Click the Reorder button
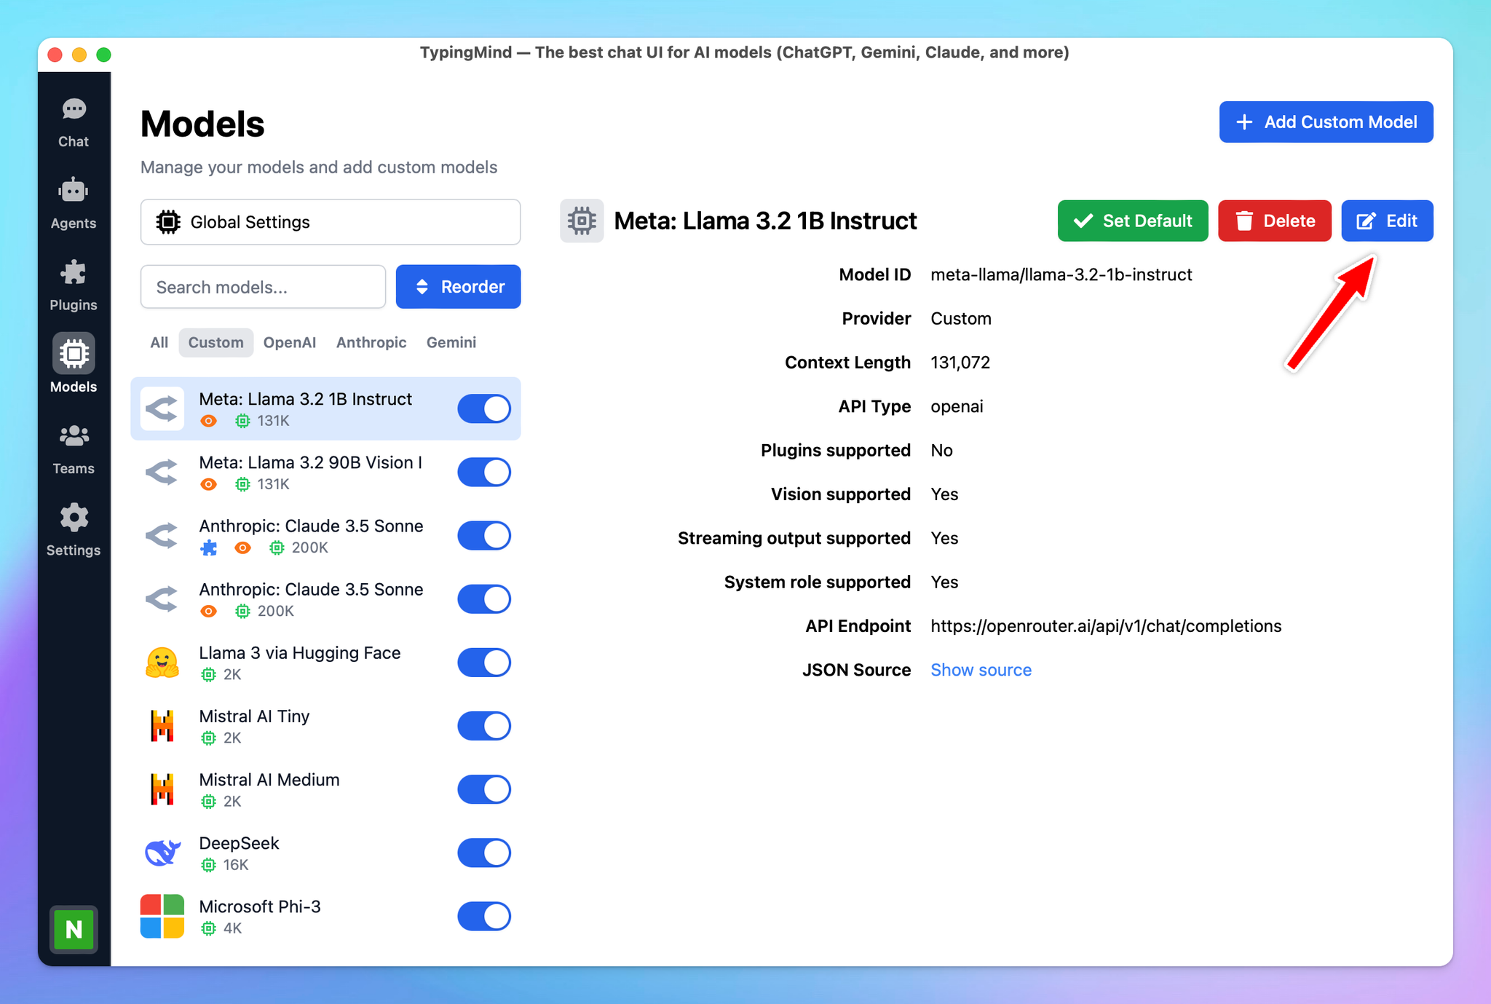 458,287
